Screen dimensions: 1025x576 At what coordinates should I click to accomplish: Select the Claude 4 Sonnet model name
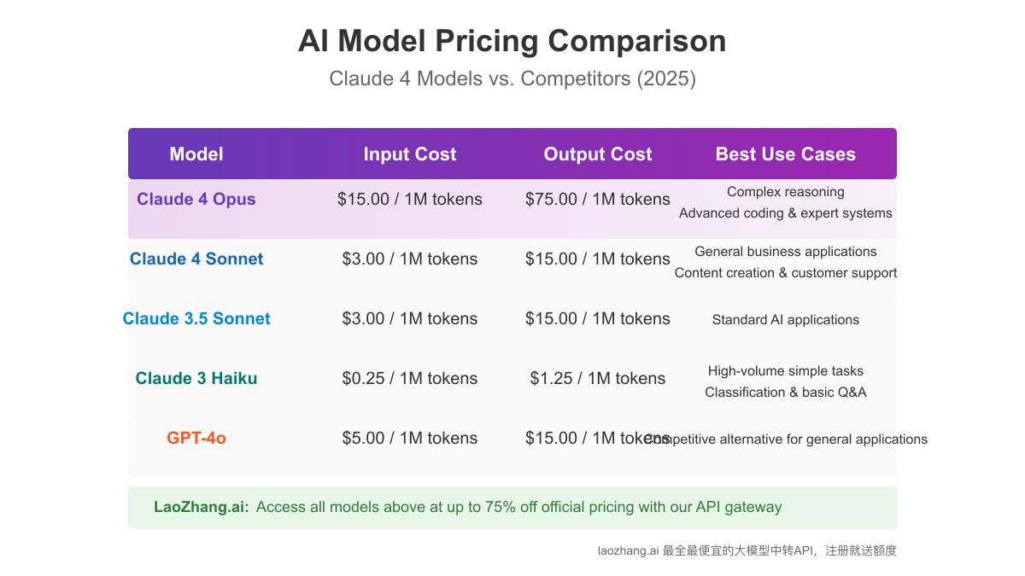tap(196, 259)
